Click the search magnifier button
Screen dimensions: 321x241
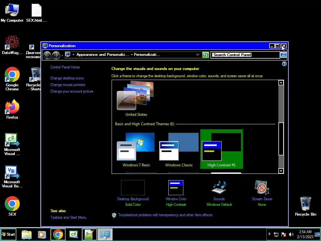click(x=283, y=55)
